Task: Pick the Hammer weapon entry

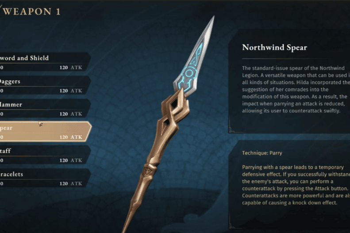Action: point(45,108)
